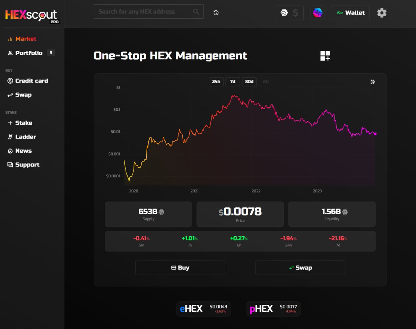The height and width of the screenshot is (329, 416).
Task: Open Portfolio page
Action: coord(25,53)
